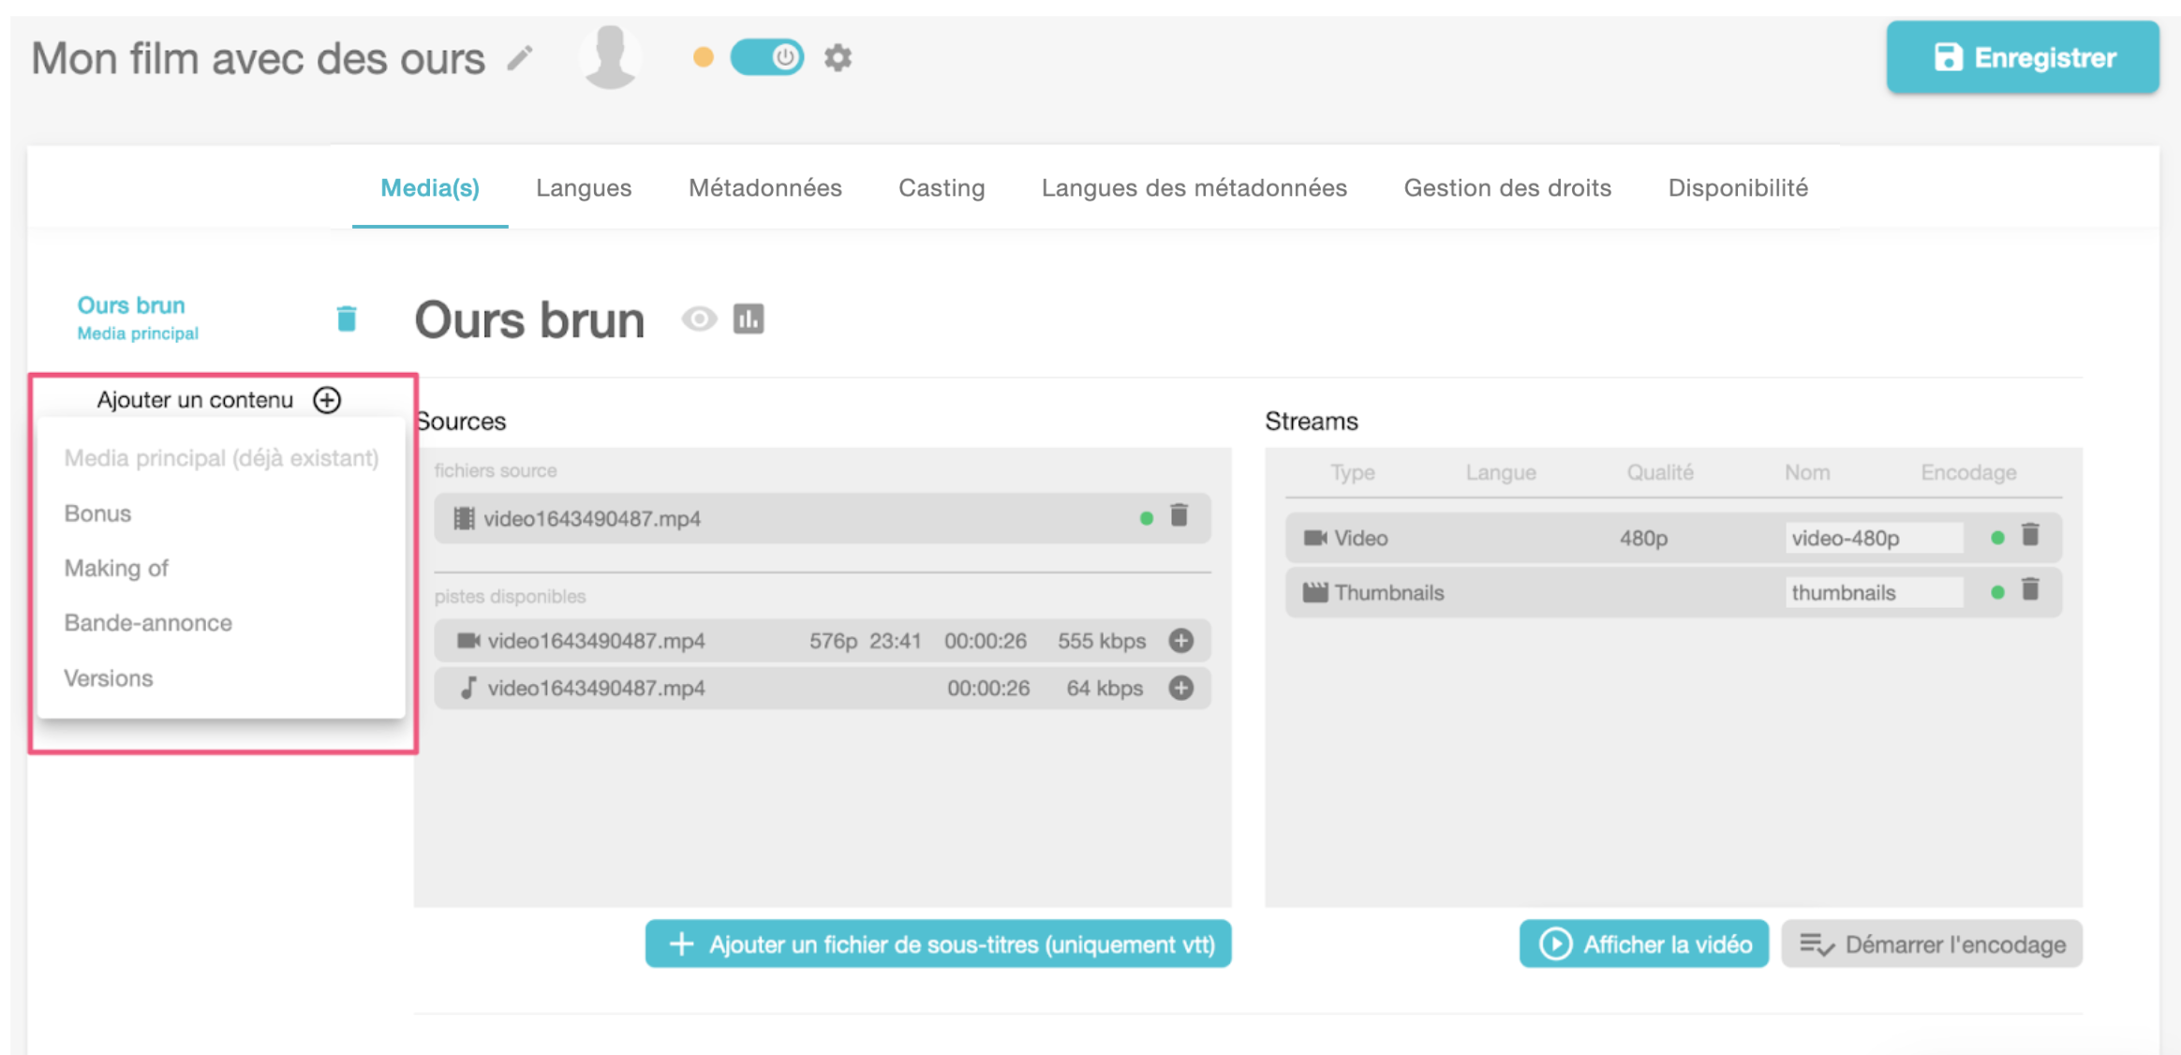Viewport: 2181px width, 1055px height.
Task: Toggle the blue power switch off
Action: pyautogui.click(x=766, y=58)
